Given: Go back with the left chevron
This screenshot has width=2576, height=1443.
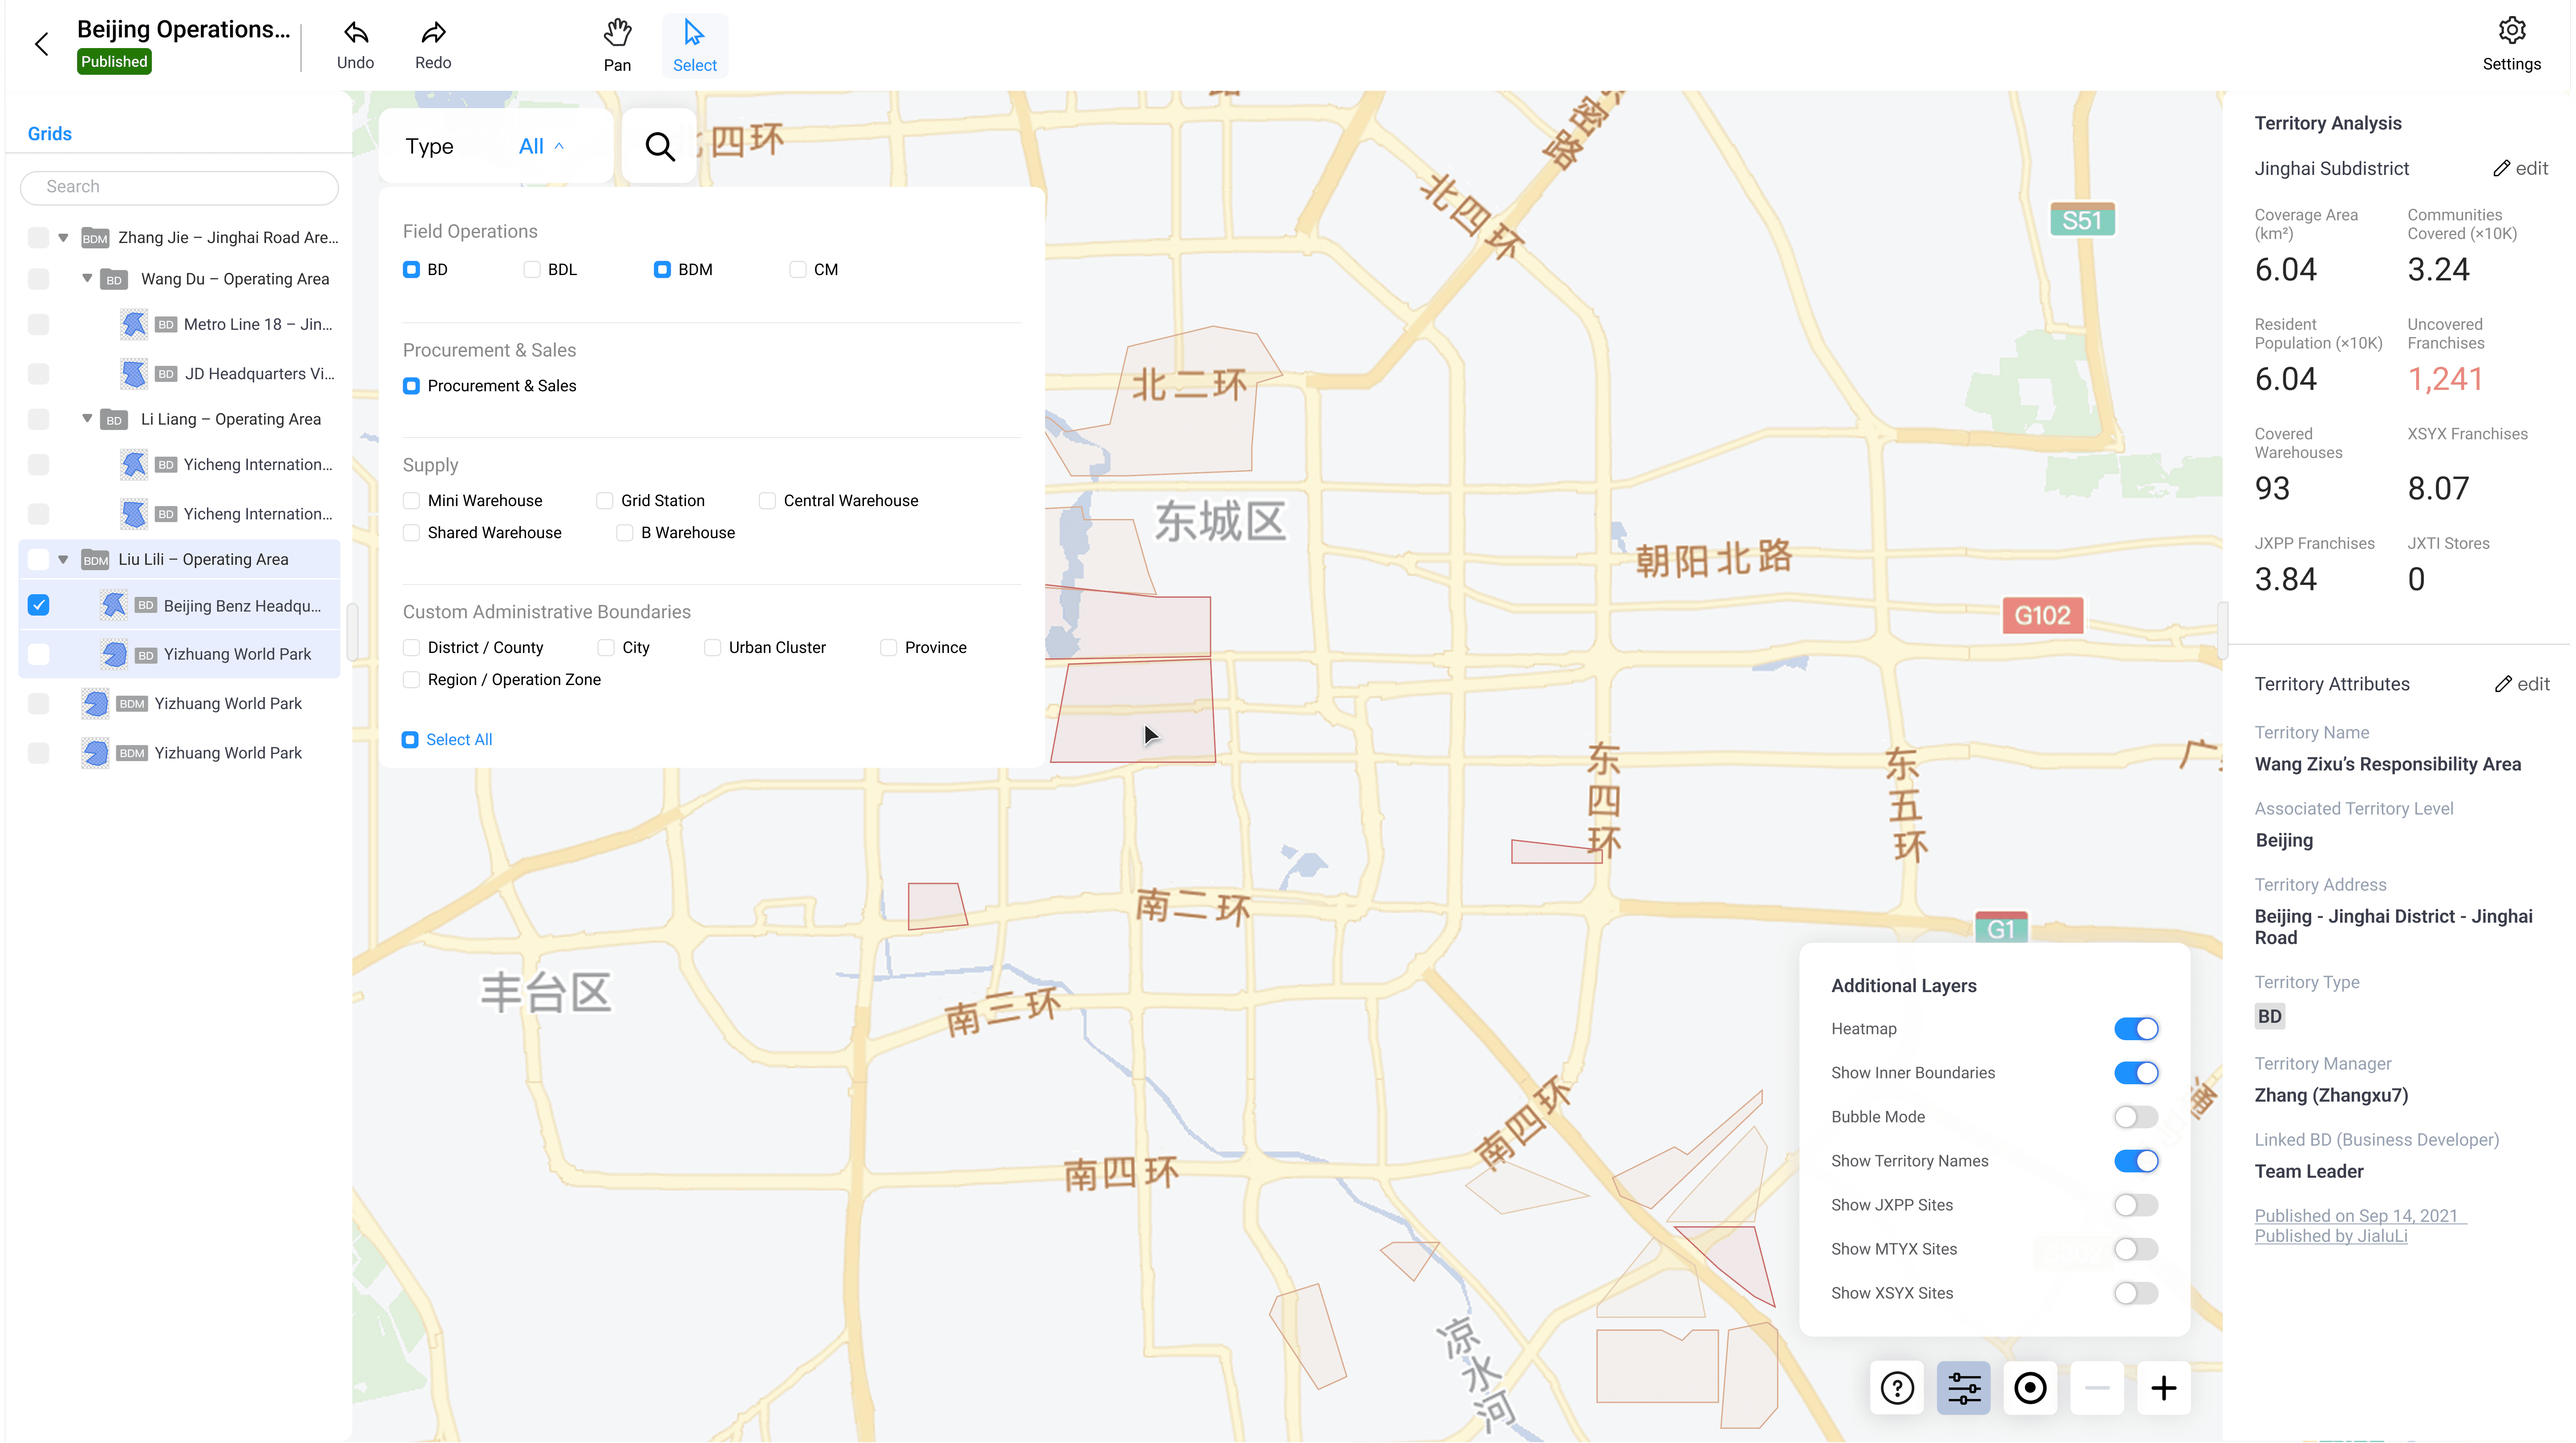Looking at the screenshot, I should pos(41,44).
